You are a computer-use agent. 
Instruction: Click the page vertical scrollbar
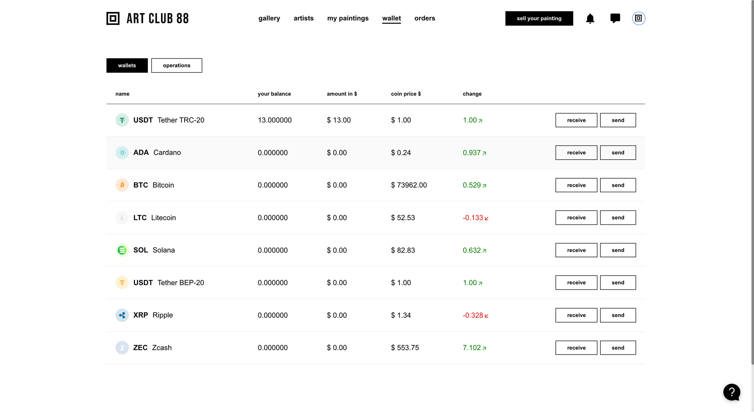pyautogui.click(x=752, y=183)
